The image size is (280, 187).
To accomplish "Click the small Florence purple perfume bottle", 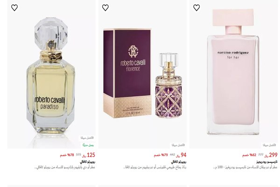I will coord(168,86).
